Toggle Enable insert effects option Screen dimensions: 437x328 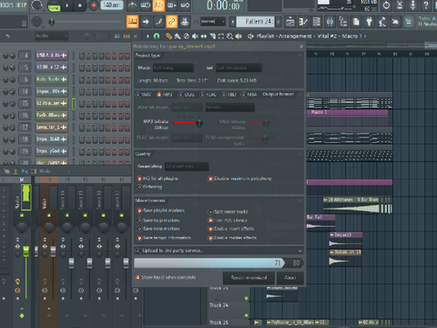(x=210, y=229)
